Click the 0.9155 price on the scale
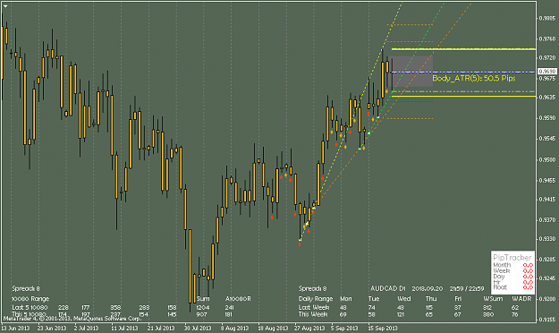The image size is (559, 333). point(546,320)
